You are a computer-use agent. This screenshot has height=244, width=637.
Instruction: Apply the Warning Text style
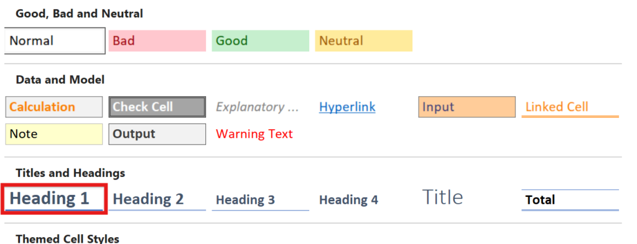click(x=261, y=134)
